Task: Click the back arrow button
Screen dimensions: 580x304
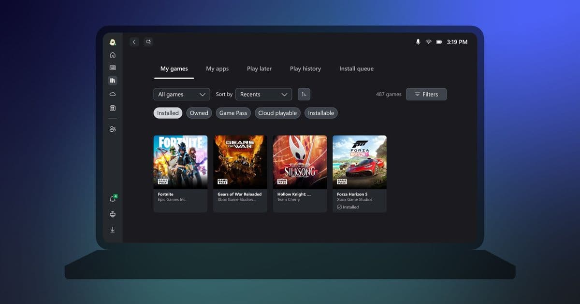Action: 134,42
